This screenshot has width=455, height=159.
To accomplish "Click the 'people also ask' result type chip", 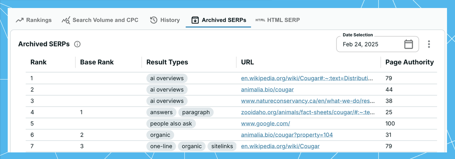I will pos(171,123).
